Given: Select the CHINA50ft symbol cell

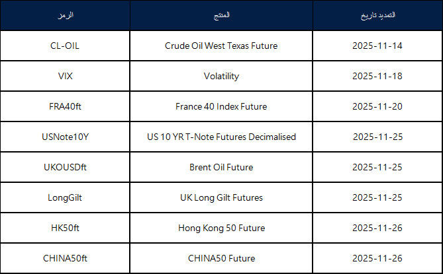Looking at the screenshot, I should (65, 259).
